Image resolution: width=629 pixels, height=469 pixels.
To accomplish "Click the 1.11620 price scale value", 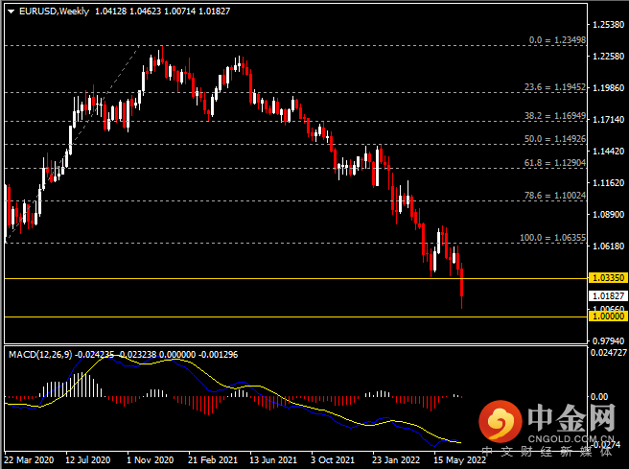I will (609, 183).
